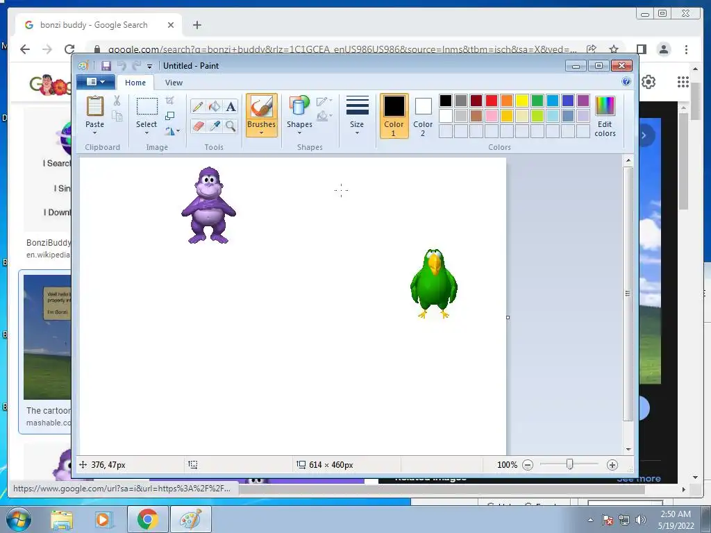Pick the red color swatch
Viewport: 711px width, 533px height.
[x=492, y=101]
